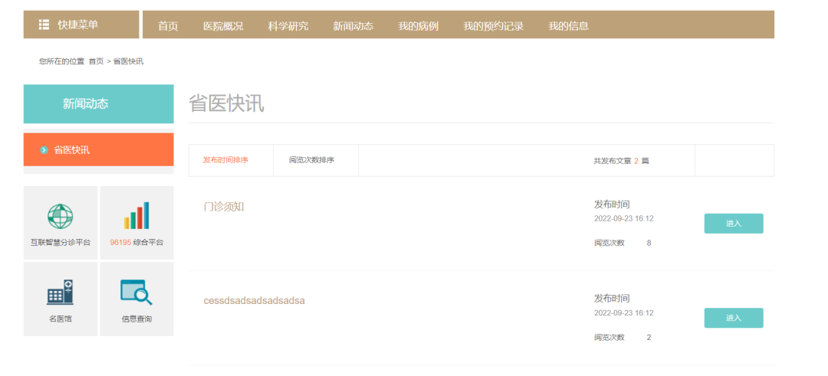Click the 名医馆 label
This screenshot has height=376, width=828.
[61, 319]
